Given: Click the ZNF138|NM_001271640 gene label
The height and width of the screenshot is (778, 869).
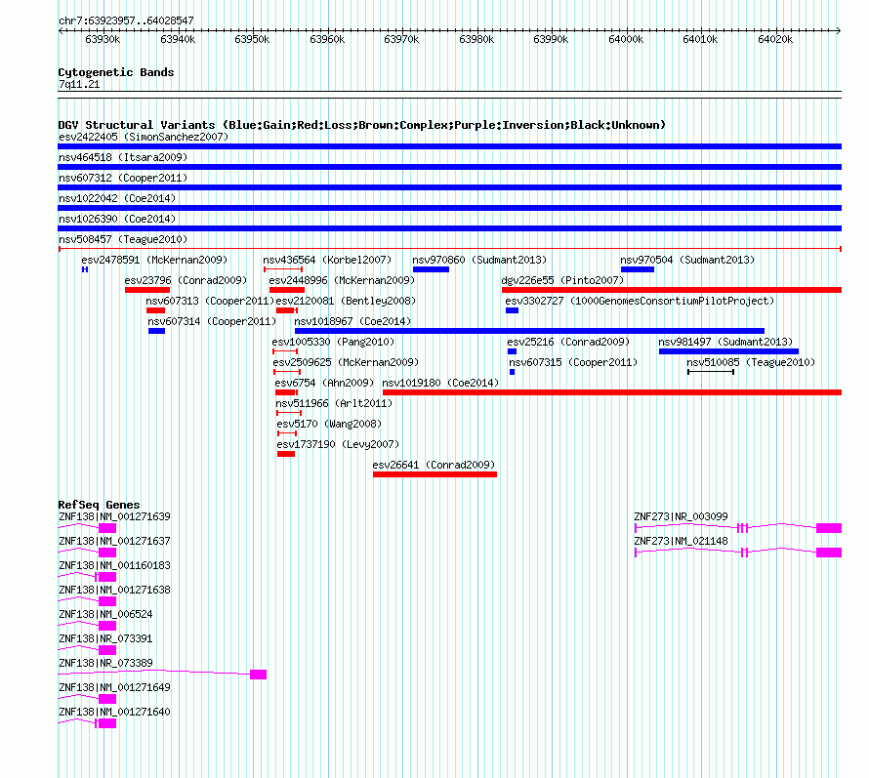Looking at the screenshot, I should pos(114,712).
